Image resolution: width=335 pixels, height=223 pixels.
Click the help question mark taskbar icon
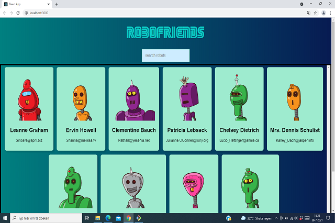click(229, 218)
